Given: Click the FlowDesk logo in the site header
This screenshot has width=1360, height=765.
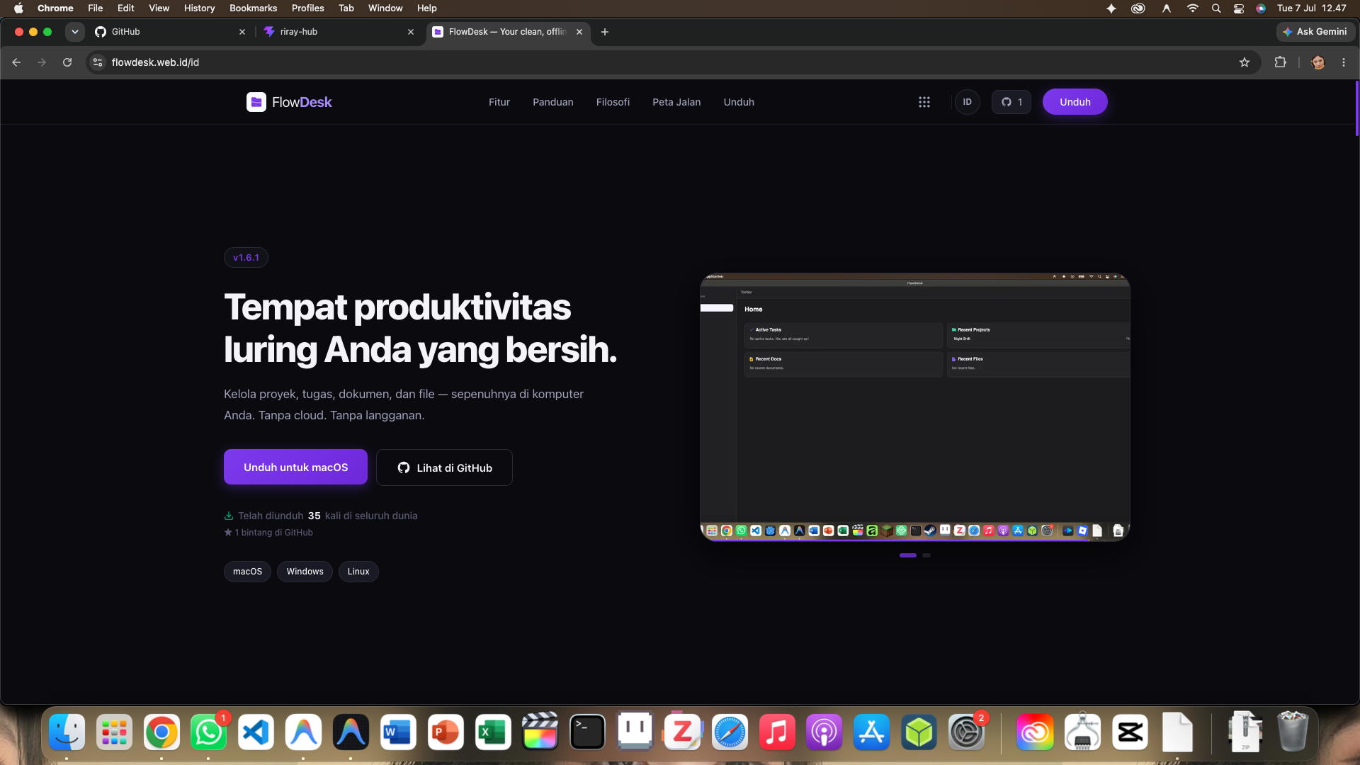Looking at the screenshot, I should pyautogui.click(x=289, y=102).
